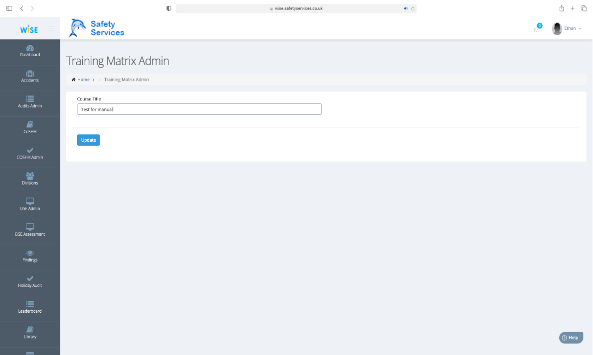Click the Training Matrix Admin page heading
Image resolution: width=593 pixels, height=355 pixels.
coord(118,61)
